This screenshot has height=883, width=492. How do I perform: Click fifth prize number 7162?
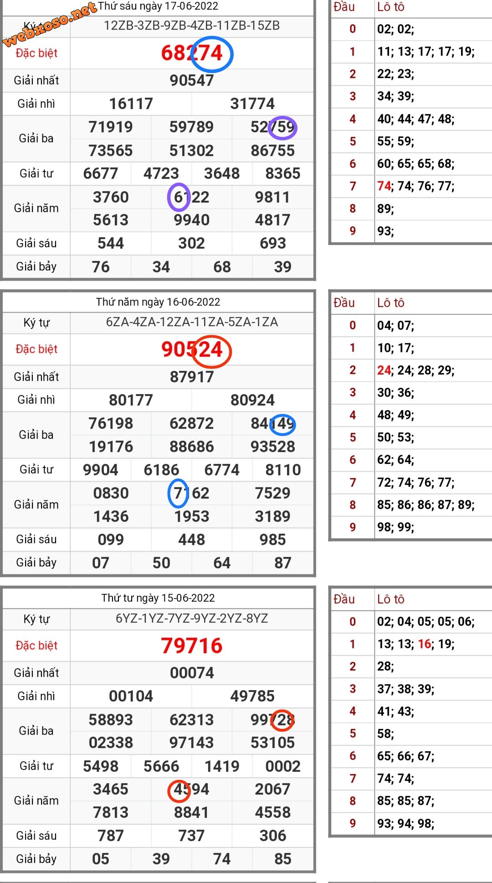click(192, 493)
